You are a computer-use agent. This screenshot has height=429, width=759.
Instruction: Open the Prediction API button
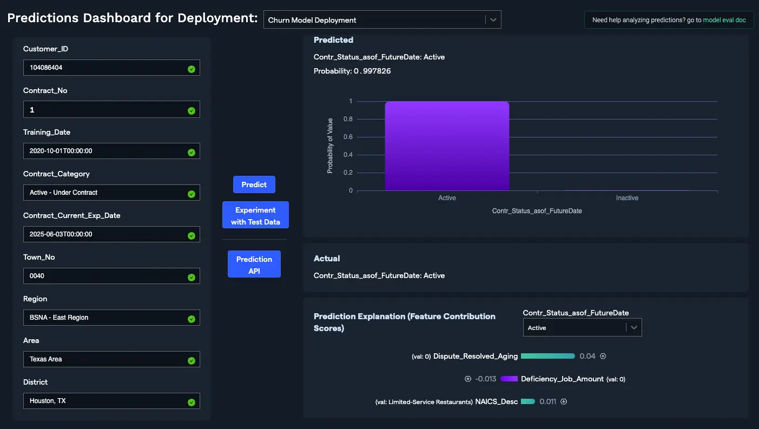point(254,265)
